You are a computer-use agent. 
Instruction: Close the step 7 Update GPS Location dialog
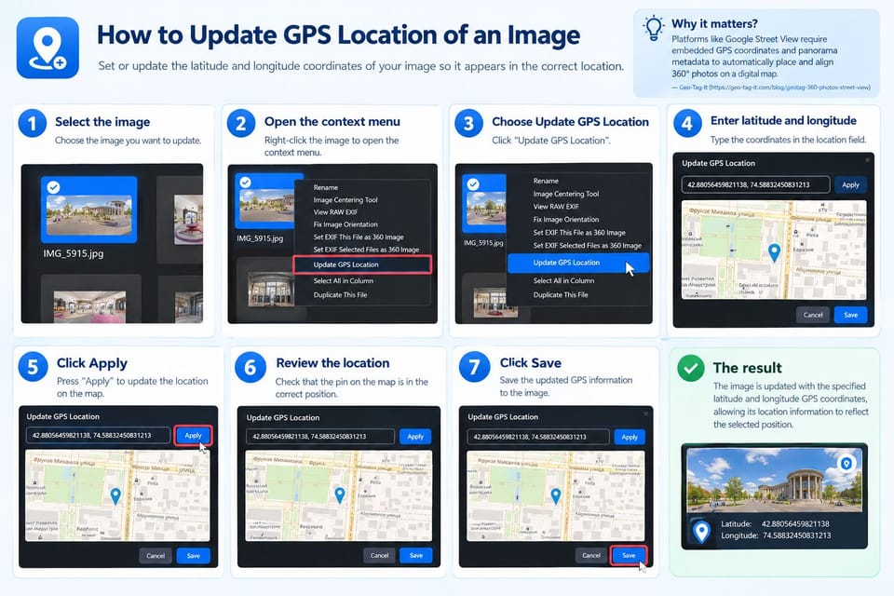646,413
